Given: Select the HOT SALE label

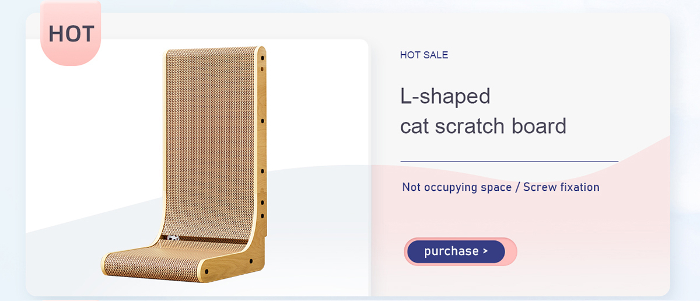Looking at the screenshot, I should point(424,55).
